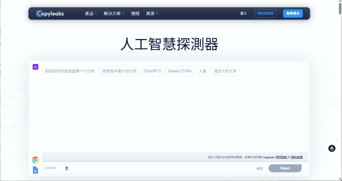
Task: Click the file upload icon
Action: tap(67, 168)
